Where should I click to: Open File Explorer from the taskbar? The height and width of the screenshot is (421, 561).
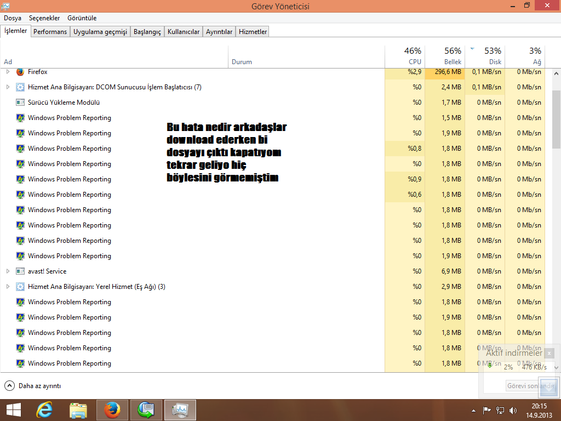point(78,410)
